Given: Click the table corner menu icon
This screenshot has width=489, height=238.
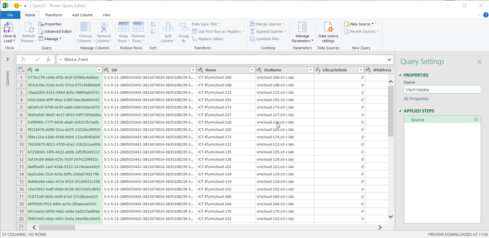Looking at the screenshot, I should coord(21,70).
